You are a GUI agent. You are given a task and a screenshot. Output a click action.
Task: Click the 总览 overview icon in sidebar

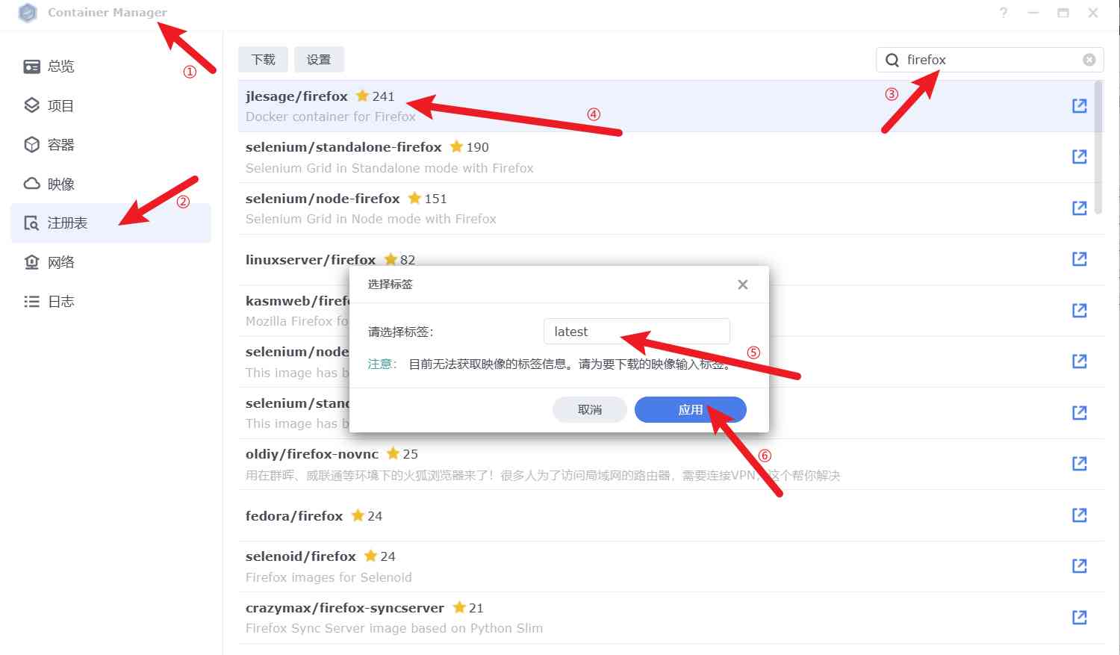click(31, 66)
